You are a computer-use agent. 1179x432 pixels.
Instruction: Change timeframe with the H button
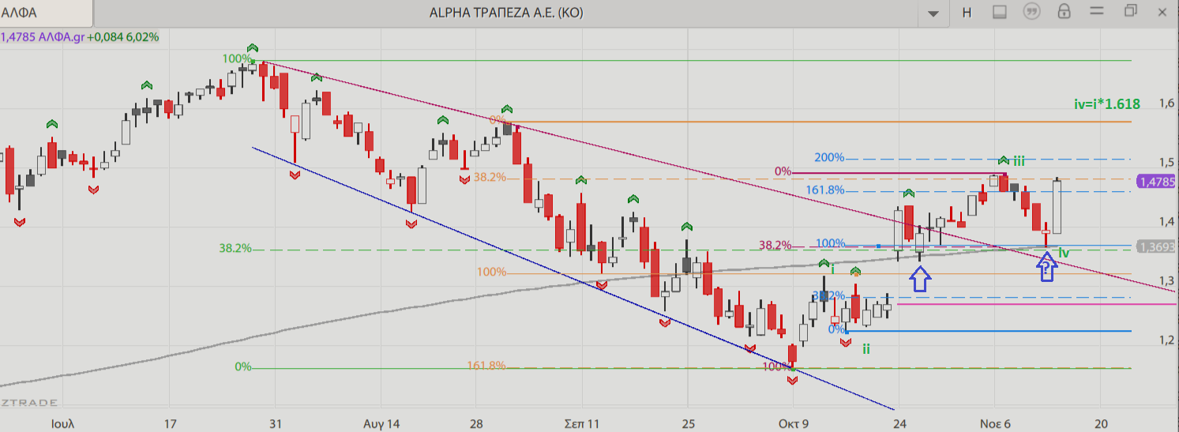pos(967,12)
